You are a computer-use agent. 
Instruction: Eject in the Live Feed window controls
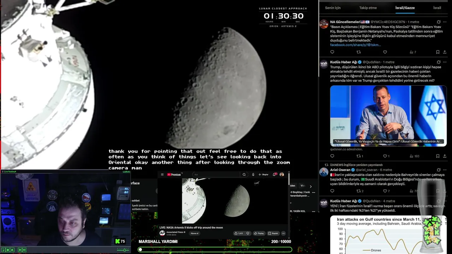(x=12, y=250)
